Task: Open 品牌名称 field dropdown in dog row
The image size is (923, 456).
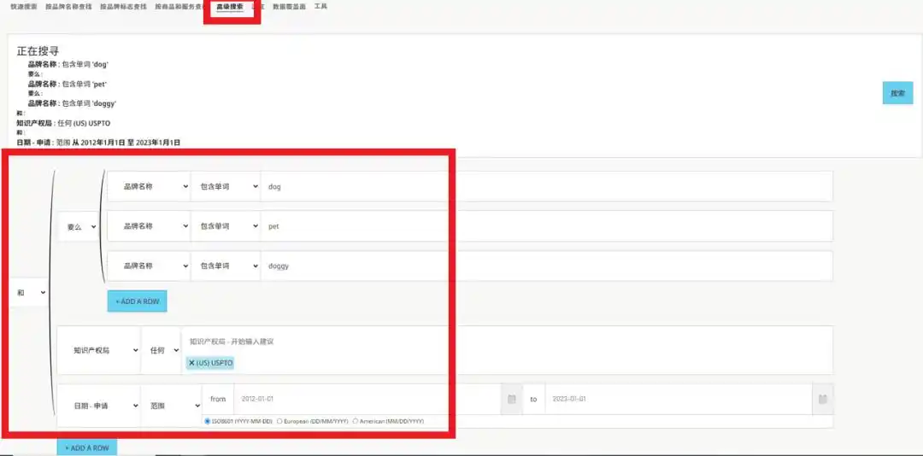Action: pyautogui.click(x=149, y=186)
